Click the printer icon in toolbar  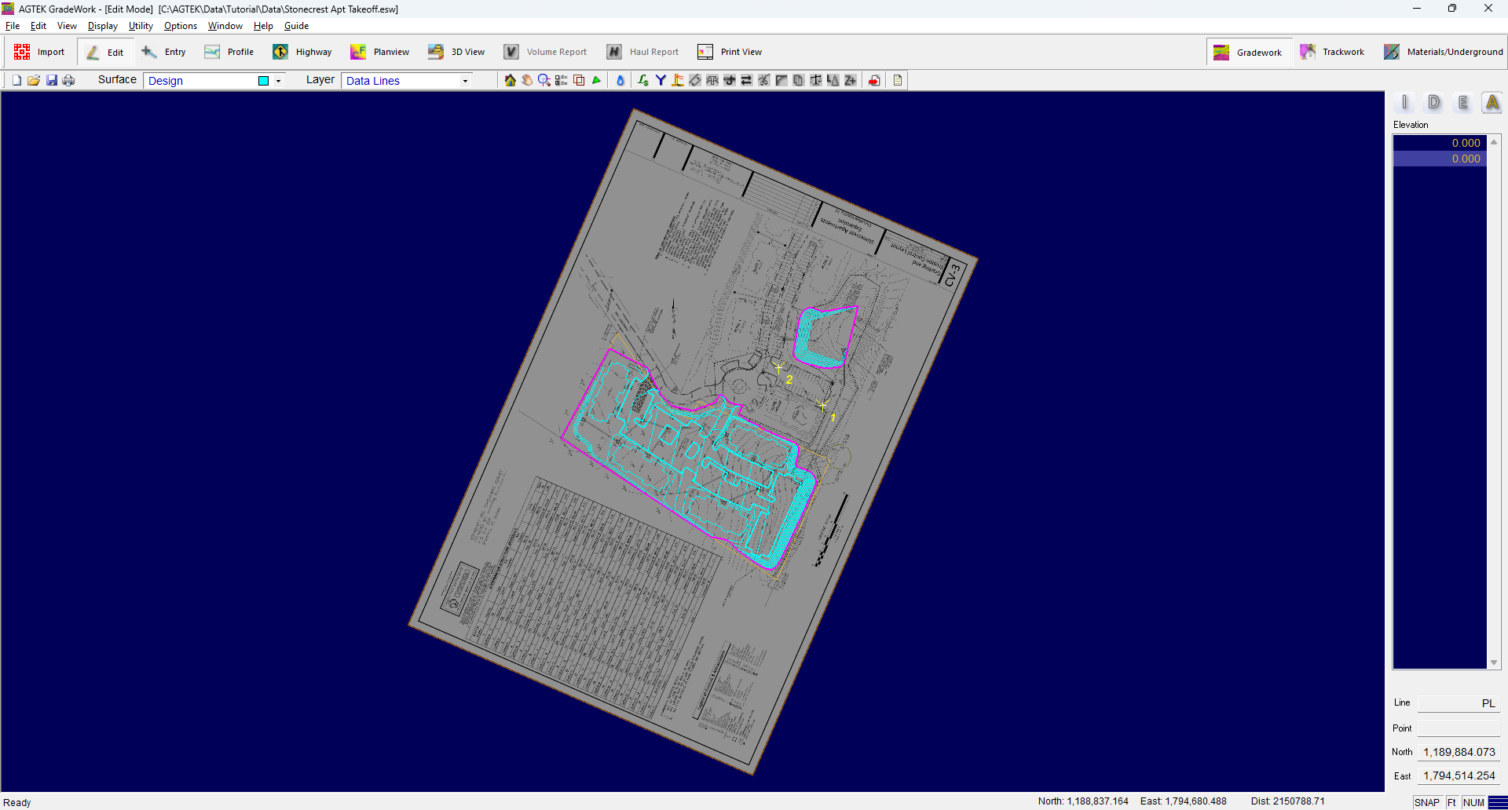tap(68, 80)
